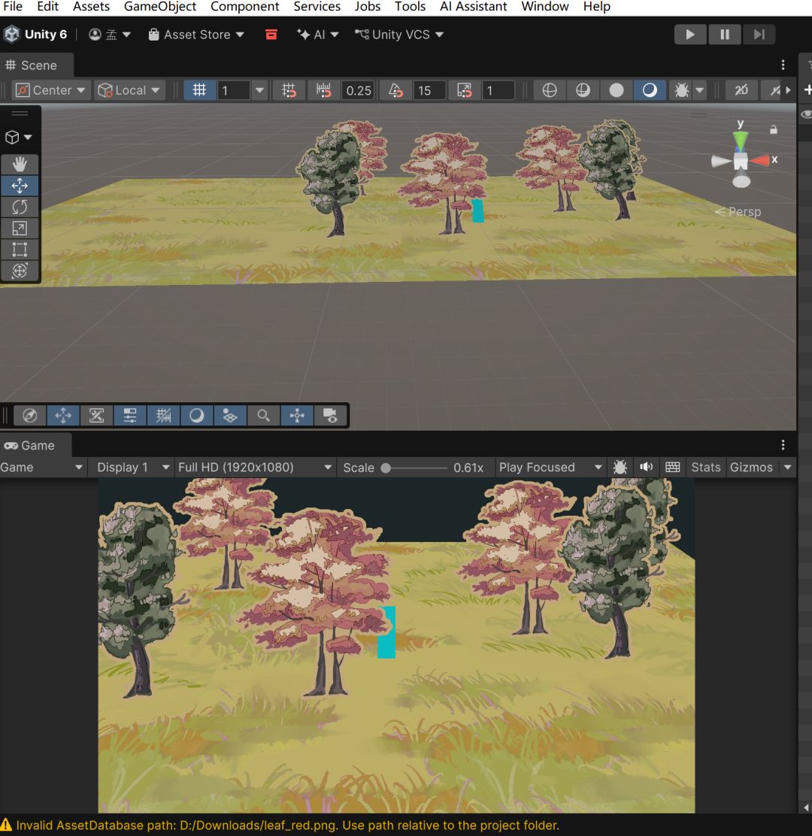The height and width of the screenshot is (836, 812).
Task: Click the scale snap icon
Action: click(465, 90)
